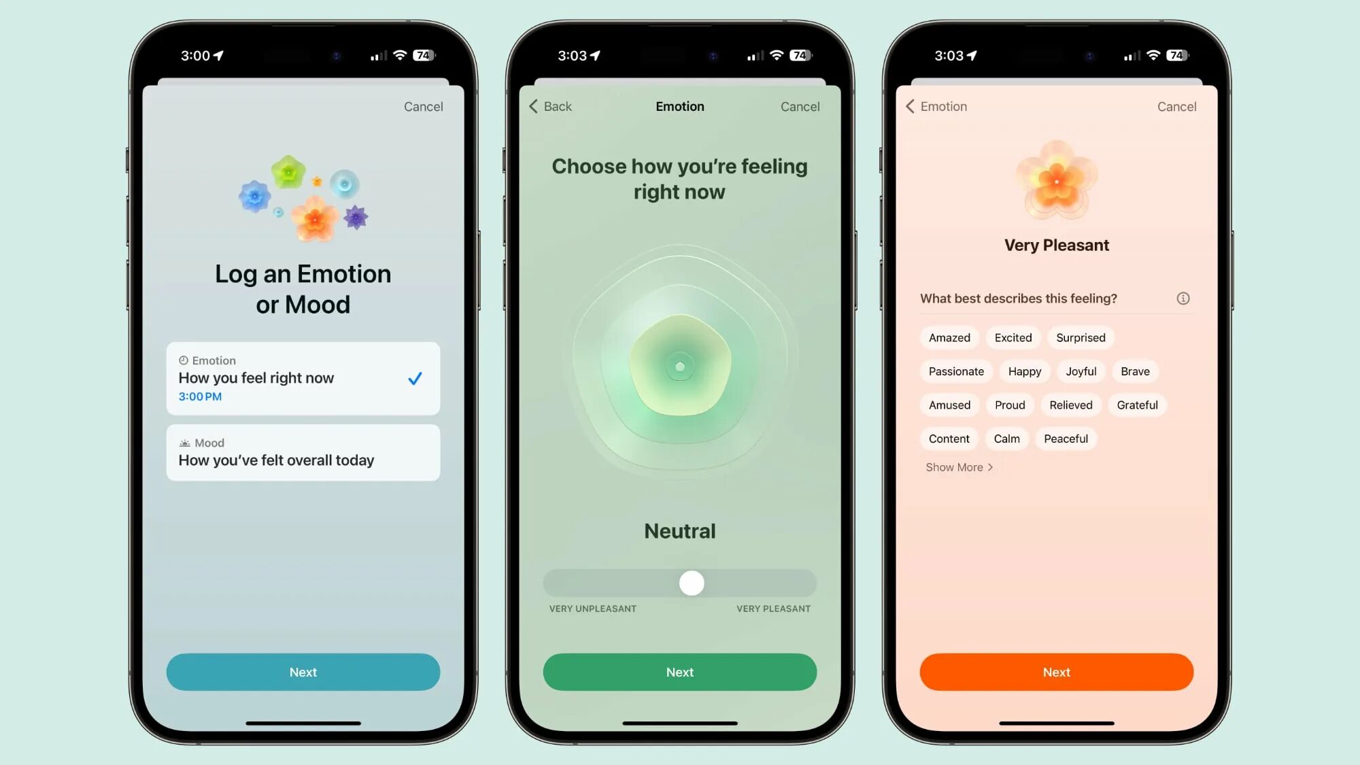The width and height of the screenshot is (1360, 765).
Task: Click Next button on Very Pleasant screen
Action: pyautogui.click(x=1057, y=672)
